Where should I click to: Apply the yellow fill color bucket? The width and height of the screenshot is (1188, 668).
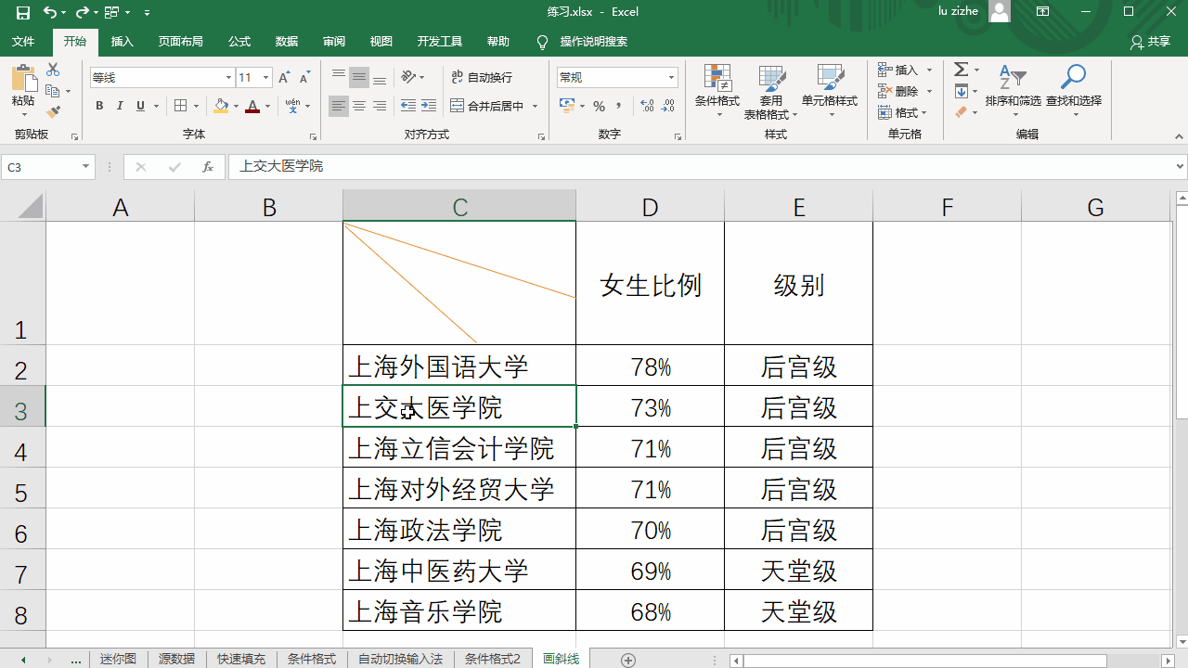tap(221, 107)
